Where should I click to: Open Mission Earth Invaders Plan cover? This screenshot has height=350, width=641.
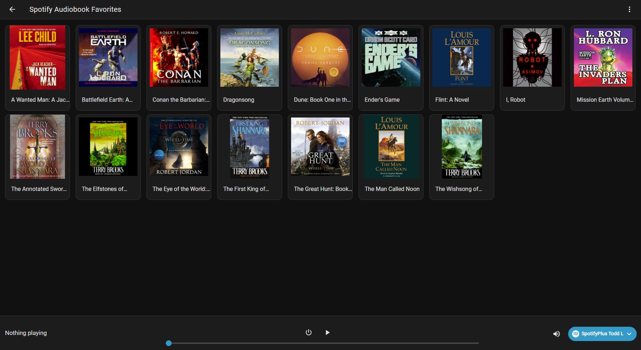[603, 57]
